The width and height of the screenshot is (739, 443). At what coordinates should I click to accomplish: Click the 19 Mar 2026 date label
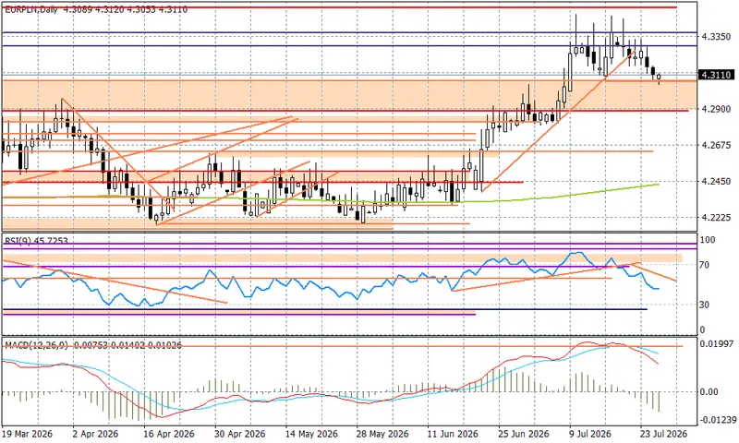pos(28,434)
